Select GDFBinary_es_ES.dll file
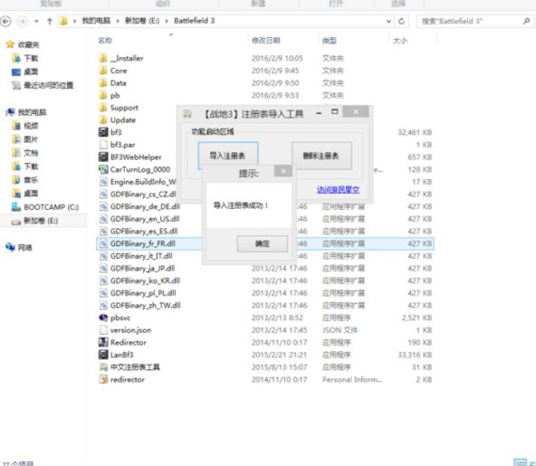This screenshot has width=536, height=466. [x=144, y=231]
